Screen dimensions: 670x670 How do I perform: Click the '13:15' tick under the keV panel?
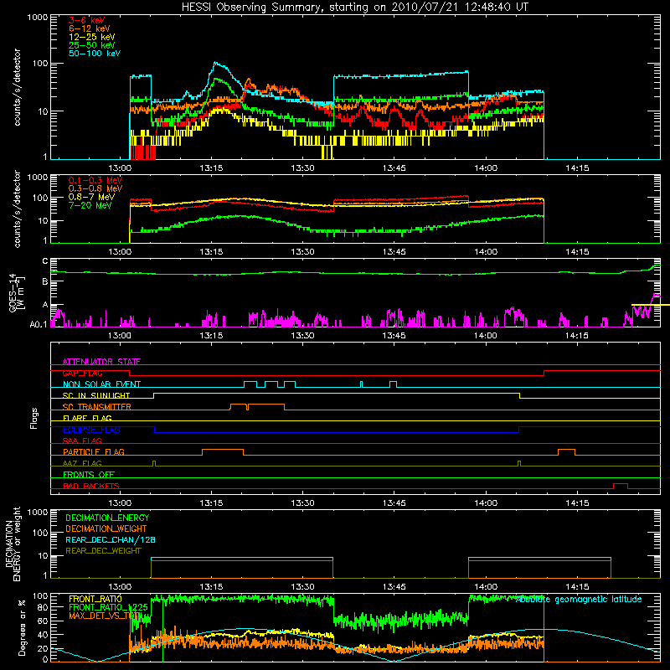[x=211, y=168]
